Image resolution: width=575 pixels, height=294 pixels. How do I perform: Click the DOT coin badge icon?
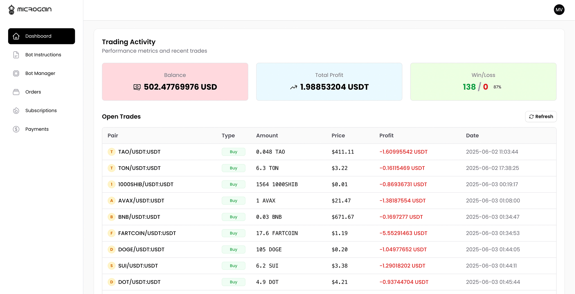(x=112, y=282)
